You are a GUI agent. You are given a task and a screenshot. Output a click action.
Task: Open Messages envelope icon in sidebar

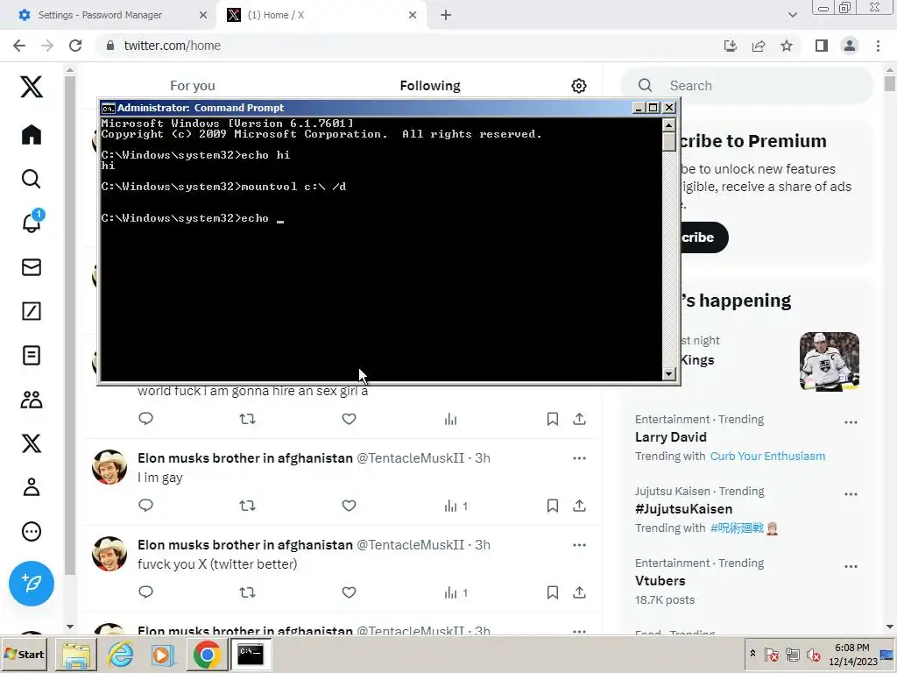point(32,267)
